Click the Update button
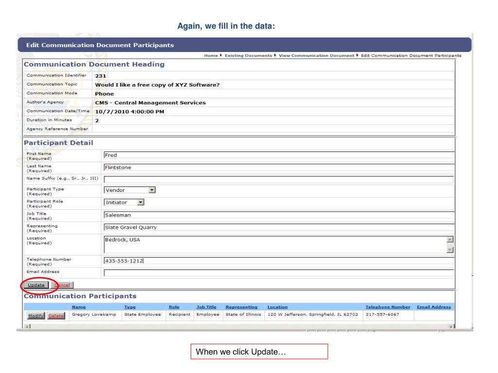The height and width of the screenshot is (373, 498). coord(36,285)
